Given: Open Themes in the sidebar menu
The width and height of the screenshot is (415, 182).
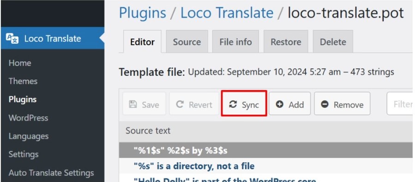Looking at the screenshot, I should [23, 81].
